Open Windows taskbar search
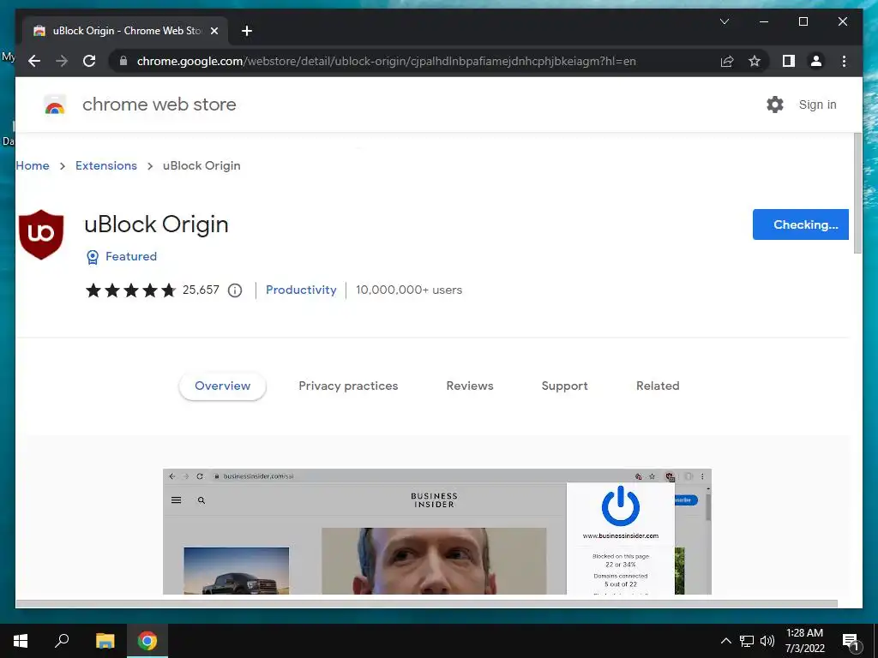Image resolution: width=878 pixels, height=658 pixels. pos(62,641)
